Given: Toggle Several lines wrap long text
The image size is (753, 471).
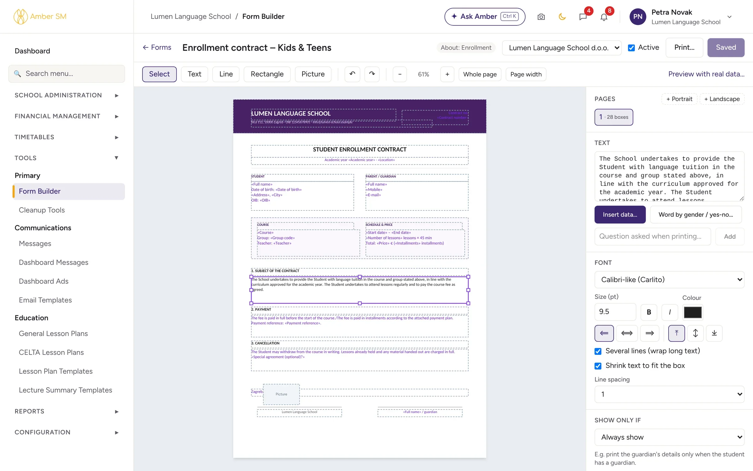Looking at the screenshot, I should point(598,351).
